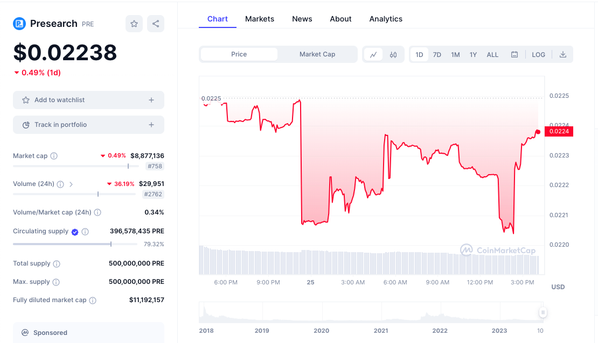
Task: Select the 7D time range
Action: pyautogui.click(x=437, y=54)
